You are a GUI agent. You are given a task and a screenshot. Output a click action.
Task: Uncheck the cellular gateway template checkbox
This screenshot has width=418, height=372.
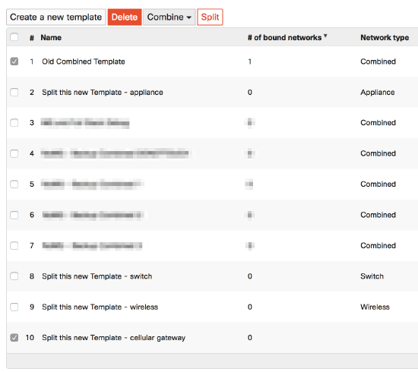[14, 338]
